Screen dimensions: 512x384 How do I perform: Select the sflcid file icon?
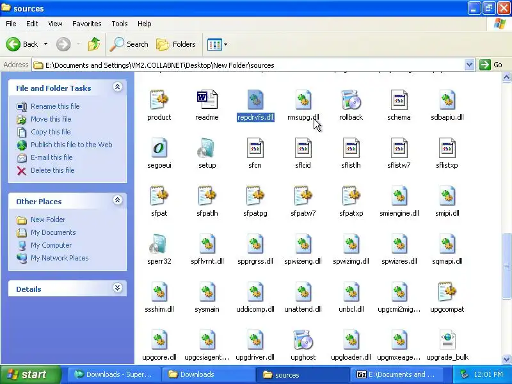[x=303, y=148]
